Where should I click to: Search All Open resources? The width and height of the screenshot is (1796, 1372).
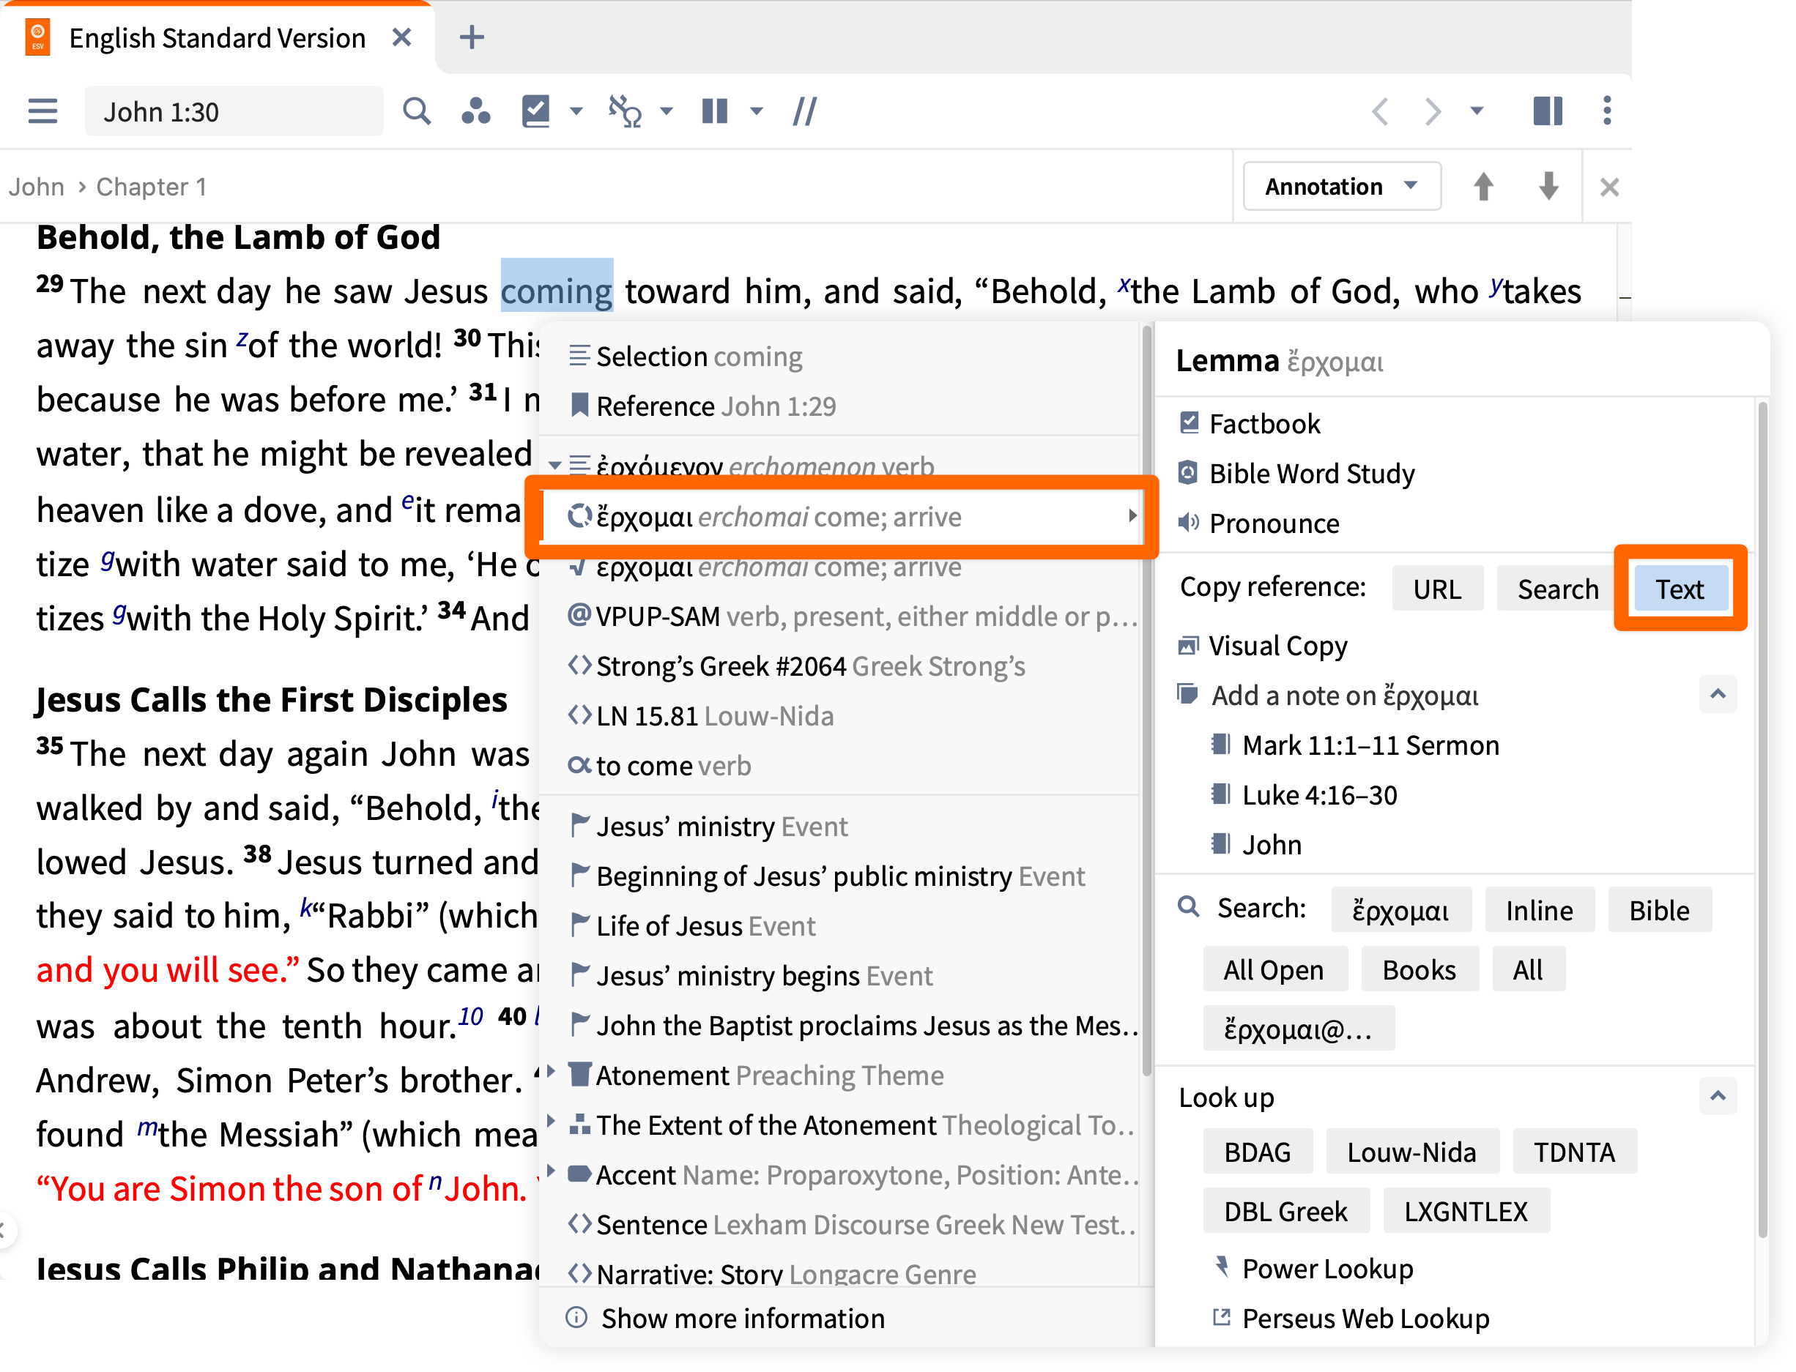(1274, 969)
